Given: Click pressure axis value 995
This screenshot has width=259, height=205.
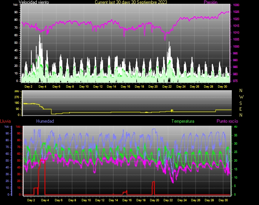Looking at the screenshot, I should (x=235, y=53).
